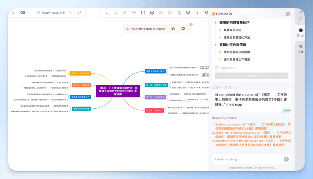Screen dimensions: 313x179
Task: Click the add node plus icon
Action: (152, 12)
